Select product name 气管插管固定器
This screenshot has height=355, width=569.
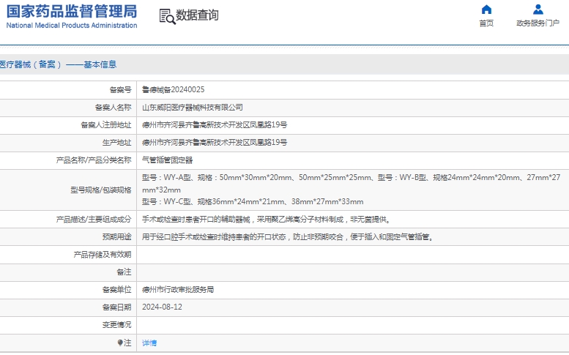point(167,160)
